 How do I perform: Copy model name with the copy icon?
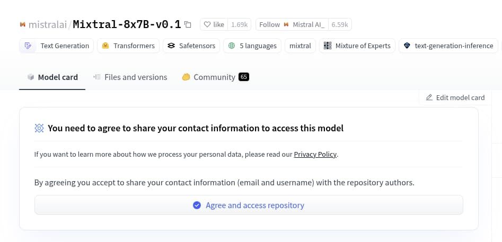188,24
